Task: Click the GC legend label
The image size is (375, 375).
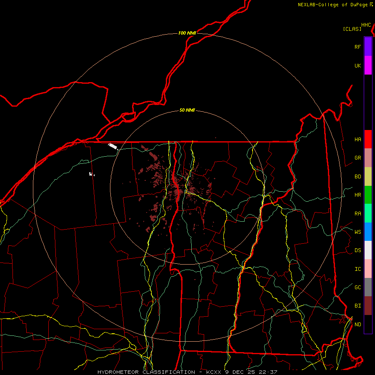Action: pyautogui.click(x=357, y=287)
